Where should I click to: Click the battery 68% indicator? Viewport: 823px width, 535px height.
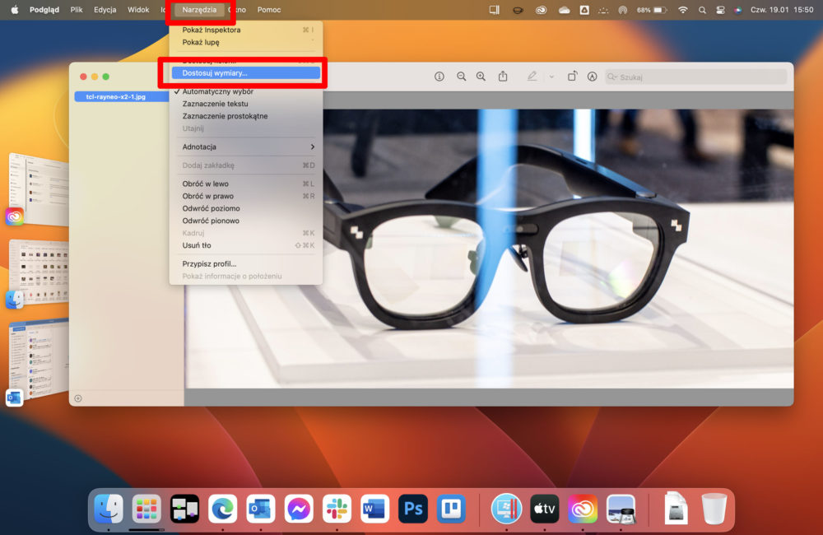tap(651, 9)
